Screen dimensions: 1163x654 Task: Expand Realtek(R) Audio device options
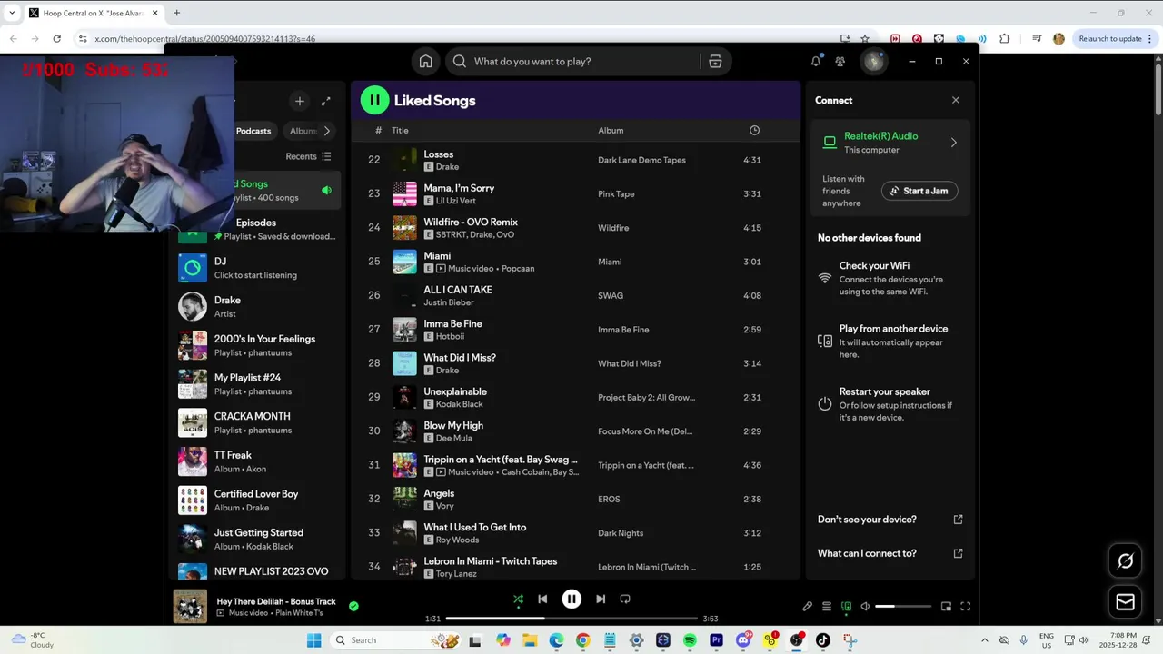[953, 143]
